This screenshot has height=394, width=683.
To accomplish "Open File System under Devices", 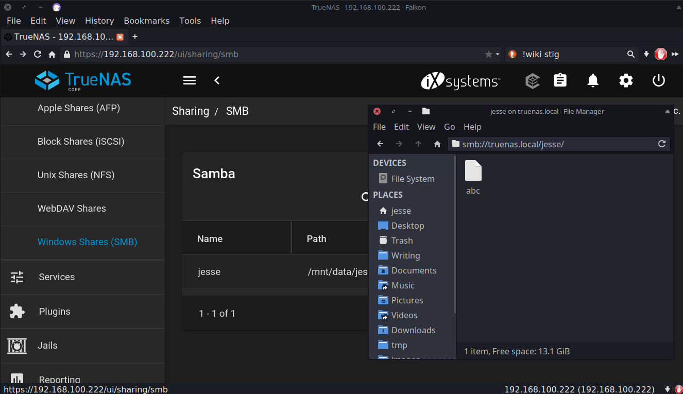I will [x=413, y=179].
